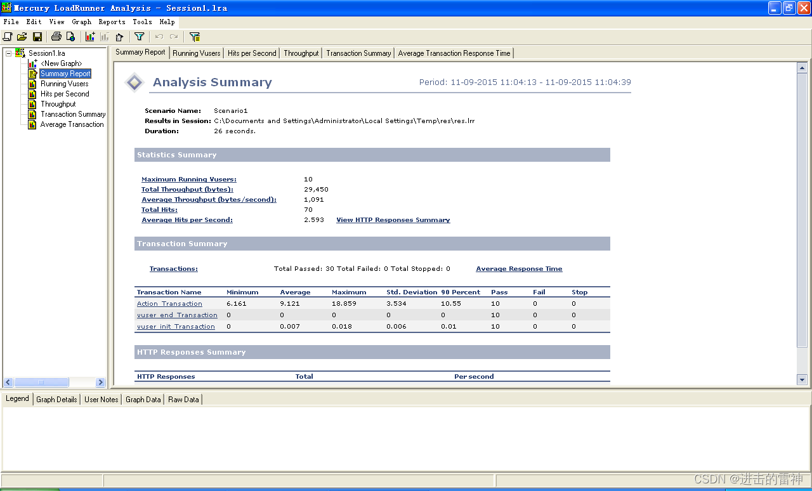Open the Graph Data bottom tab
The height and width of the screenshot is (491, 812).
tap(143, 400)
